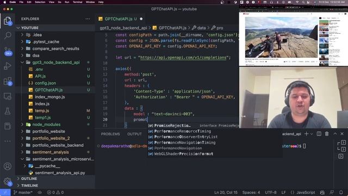This screenshot has width=348, height=196.
Task: Open the Search view in activity bar
Action: [8, 35]
